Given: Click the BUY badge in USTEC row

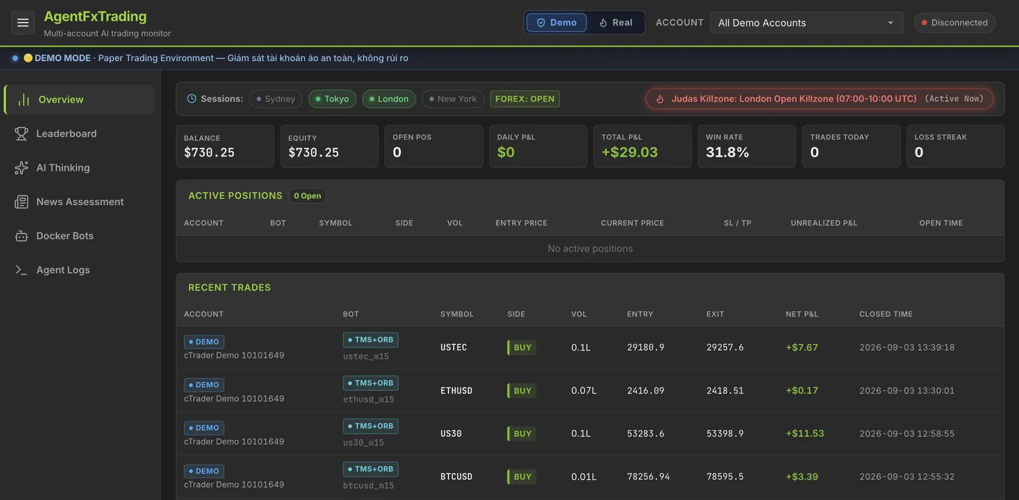Looking at the screenshot, I should coord(522,347).
